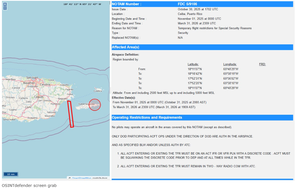Click the red circle restricted zone near Isabel Segunda
298x188 pixels.
[95, 105]
